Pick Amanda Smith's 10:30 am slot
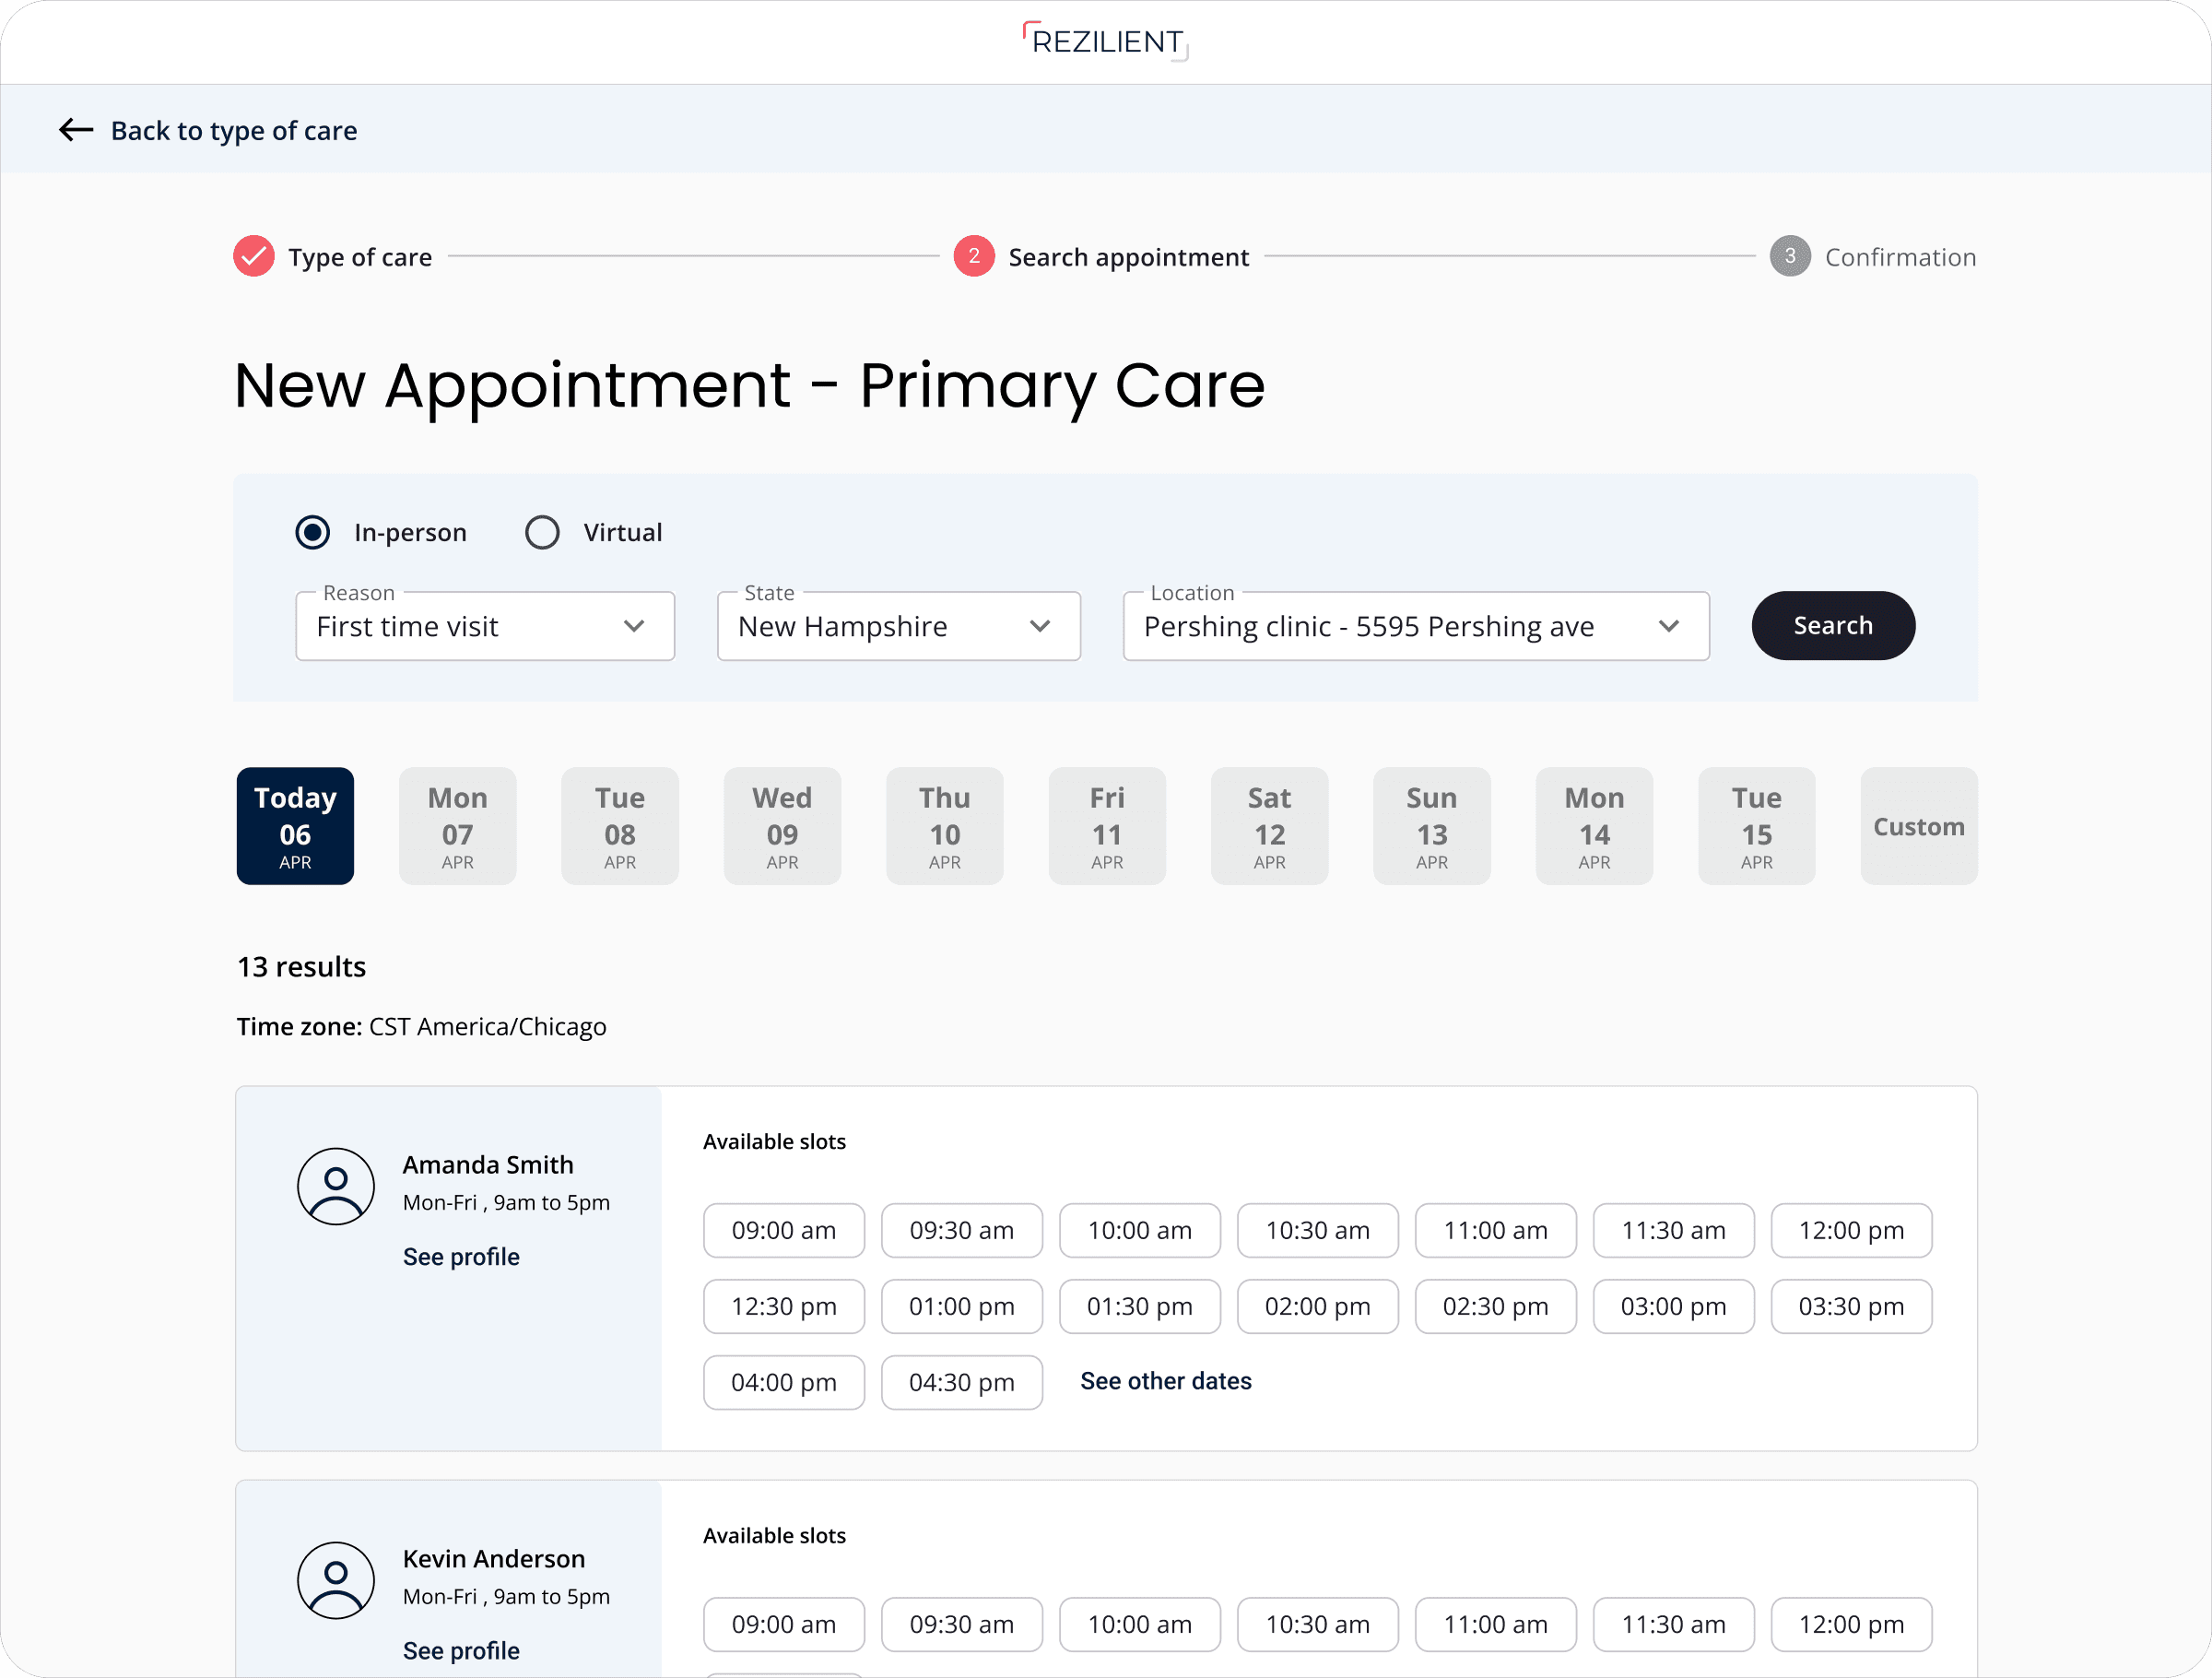The image size is (2212, 1678). [x=1317, y=1230]
